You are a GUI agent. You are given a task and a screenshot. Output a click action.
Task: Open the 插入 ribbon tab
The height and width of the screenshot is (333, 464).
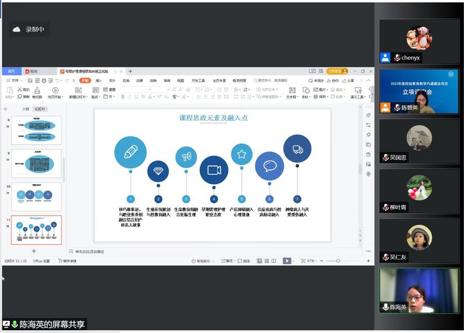[99, 81]
